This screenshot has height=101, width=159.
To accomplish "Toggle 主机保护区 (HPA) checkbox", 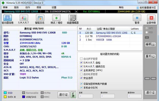I will tap(81, 70).
